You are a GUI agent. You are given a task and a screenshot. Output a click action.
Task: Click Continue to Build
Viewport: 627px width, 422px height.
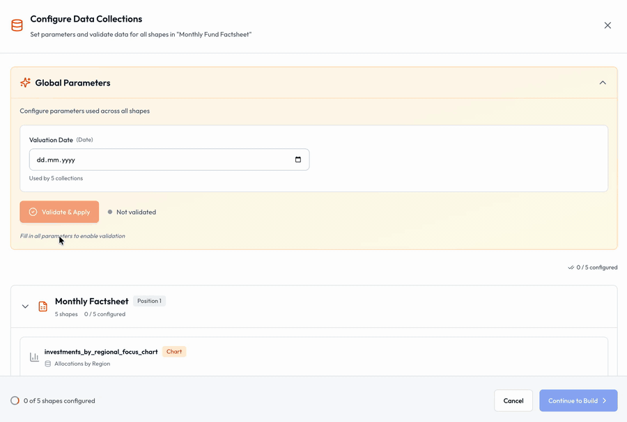[x=578, y=400]
